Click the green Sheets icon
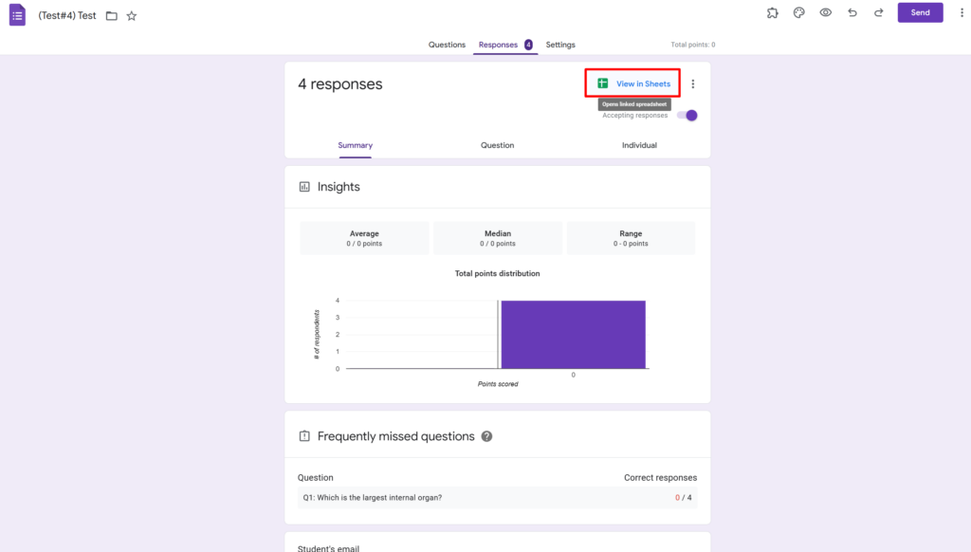This screenshot has height=552, width=971. (602, 83)
